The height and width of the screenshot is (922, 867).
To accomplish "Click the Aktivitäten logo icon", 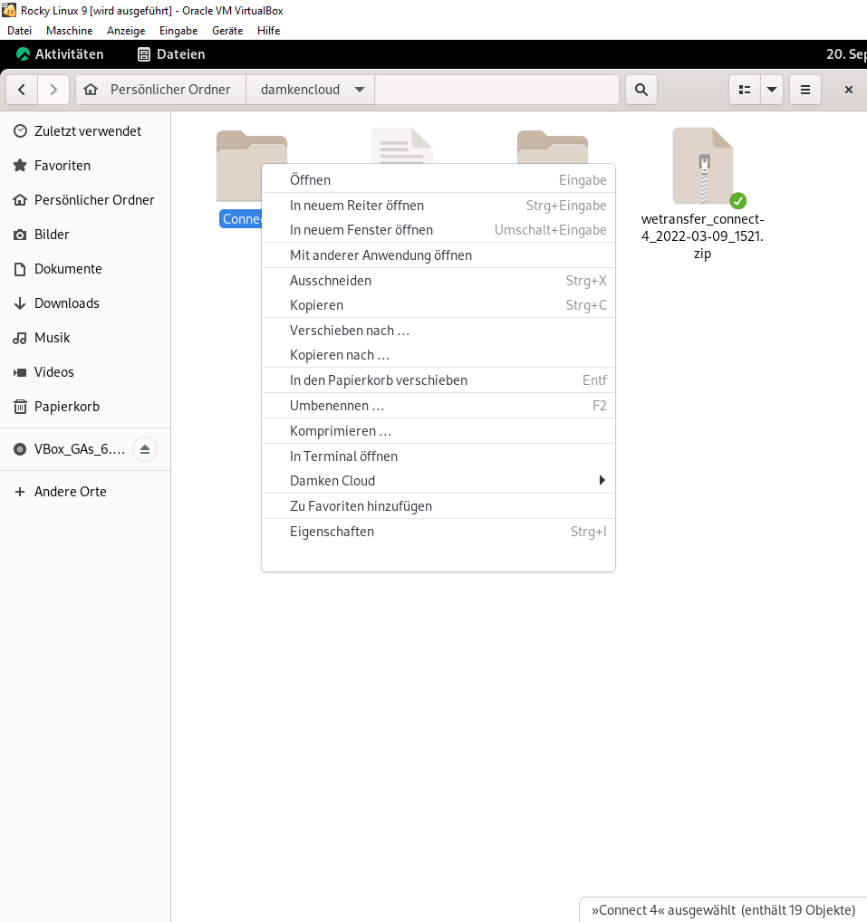I will (23, 54).
